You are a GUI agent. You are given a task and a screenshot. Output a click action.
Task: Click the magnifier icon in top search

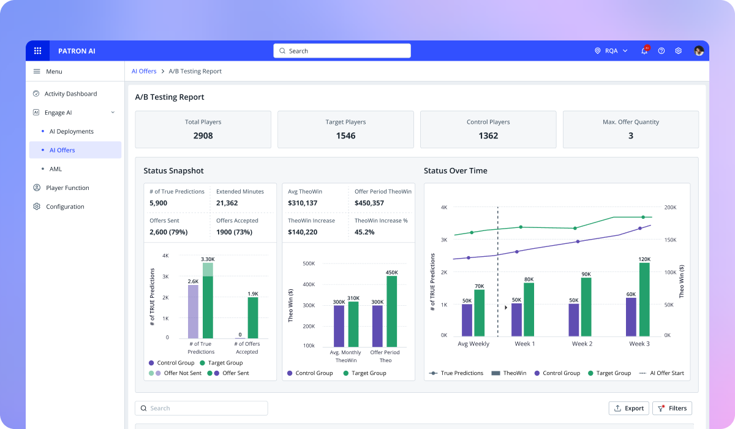pyautogui.click(x=282, y=51)
